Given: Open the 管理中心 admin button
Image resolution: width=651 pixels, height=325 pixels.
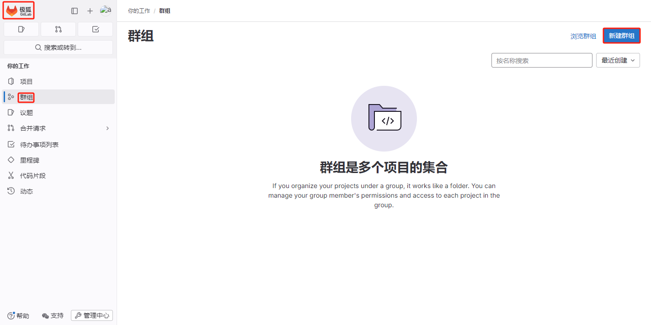Looking at the screenshot, I should 92,315.
